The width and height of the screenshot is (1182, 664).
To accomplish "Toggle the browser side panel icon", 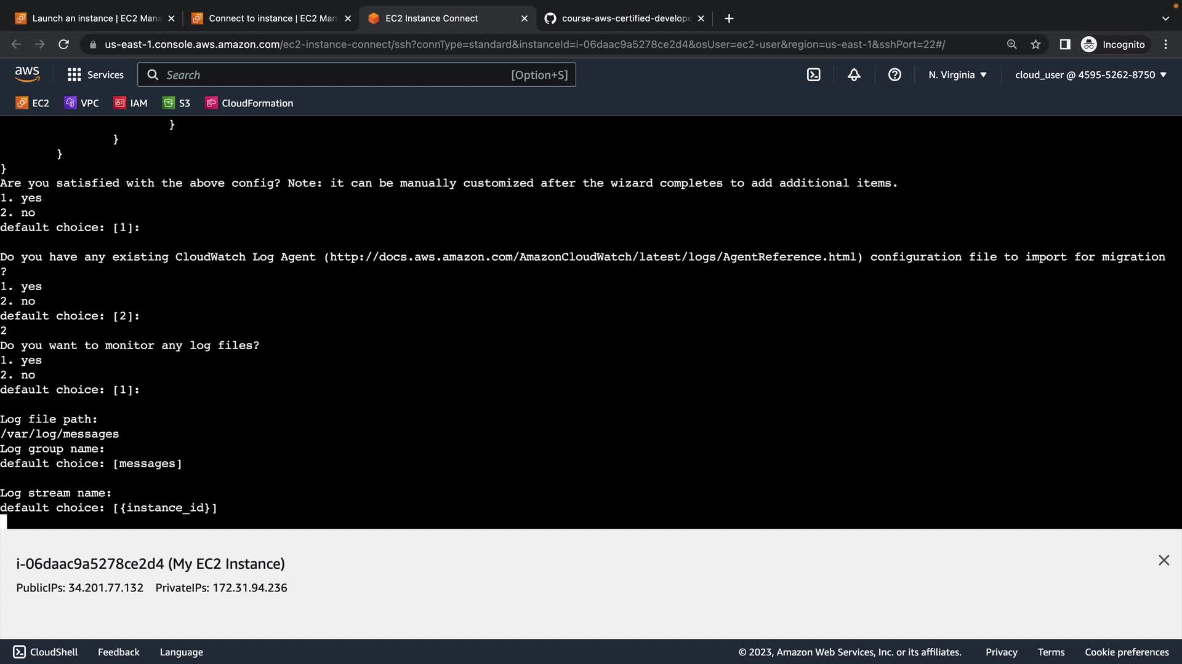I will point(1064,44).
